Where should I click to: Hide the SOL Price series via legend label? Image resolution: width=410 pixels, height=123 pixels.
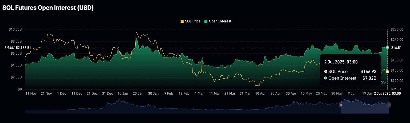[192, 21]
